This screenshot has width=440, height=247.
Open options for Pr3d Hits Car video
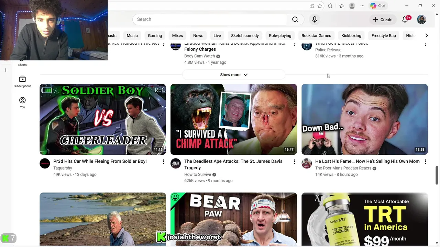164,162
